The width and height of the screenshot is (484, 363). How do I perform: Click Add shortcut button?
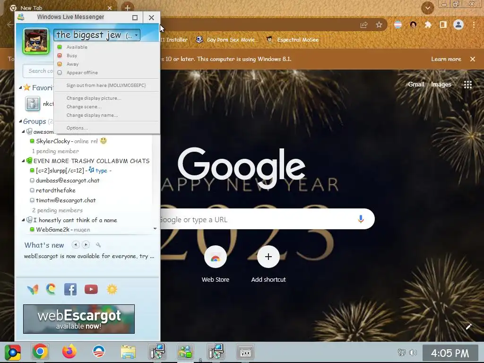[268, 264]
